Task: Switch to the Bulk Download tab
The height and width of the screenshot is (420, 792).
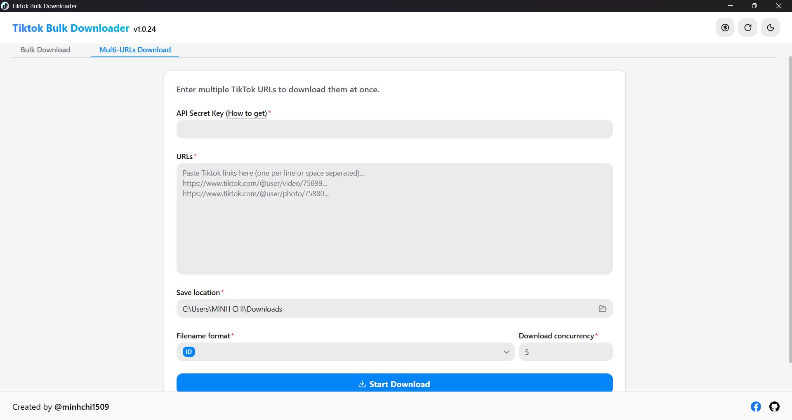Action: click(45, 50)
